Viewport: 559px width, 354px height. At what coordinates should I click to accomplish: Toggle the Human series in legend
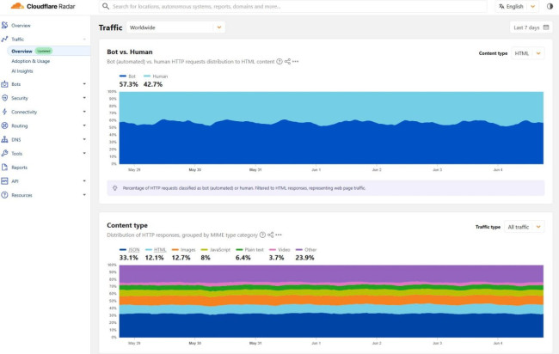tap(156, 76)
